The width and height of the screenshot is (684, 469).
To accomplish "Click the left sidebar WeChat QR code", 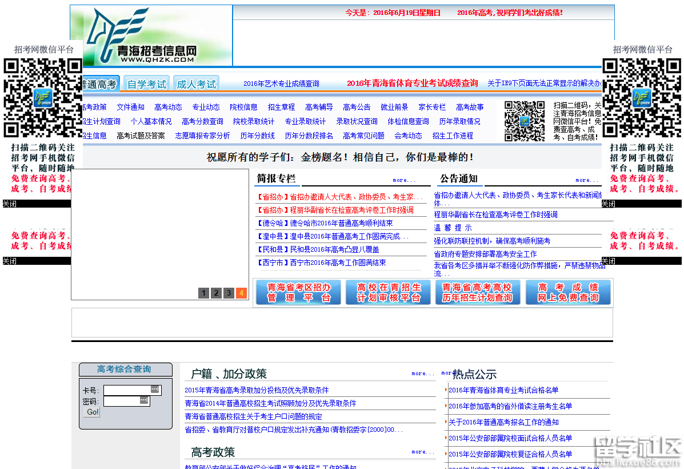I will (43, 98).
